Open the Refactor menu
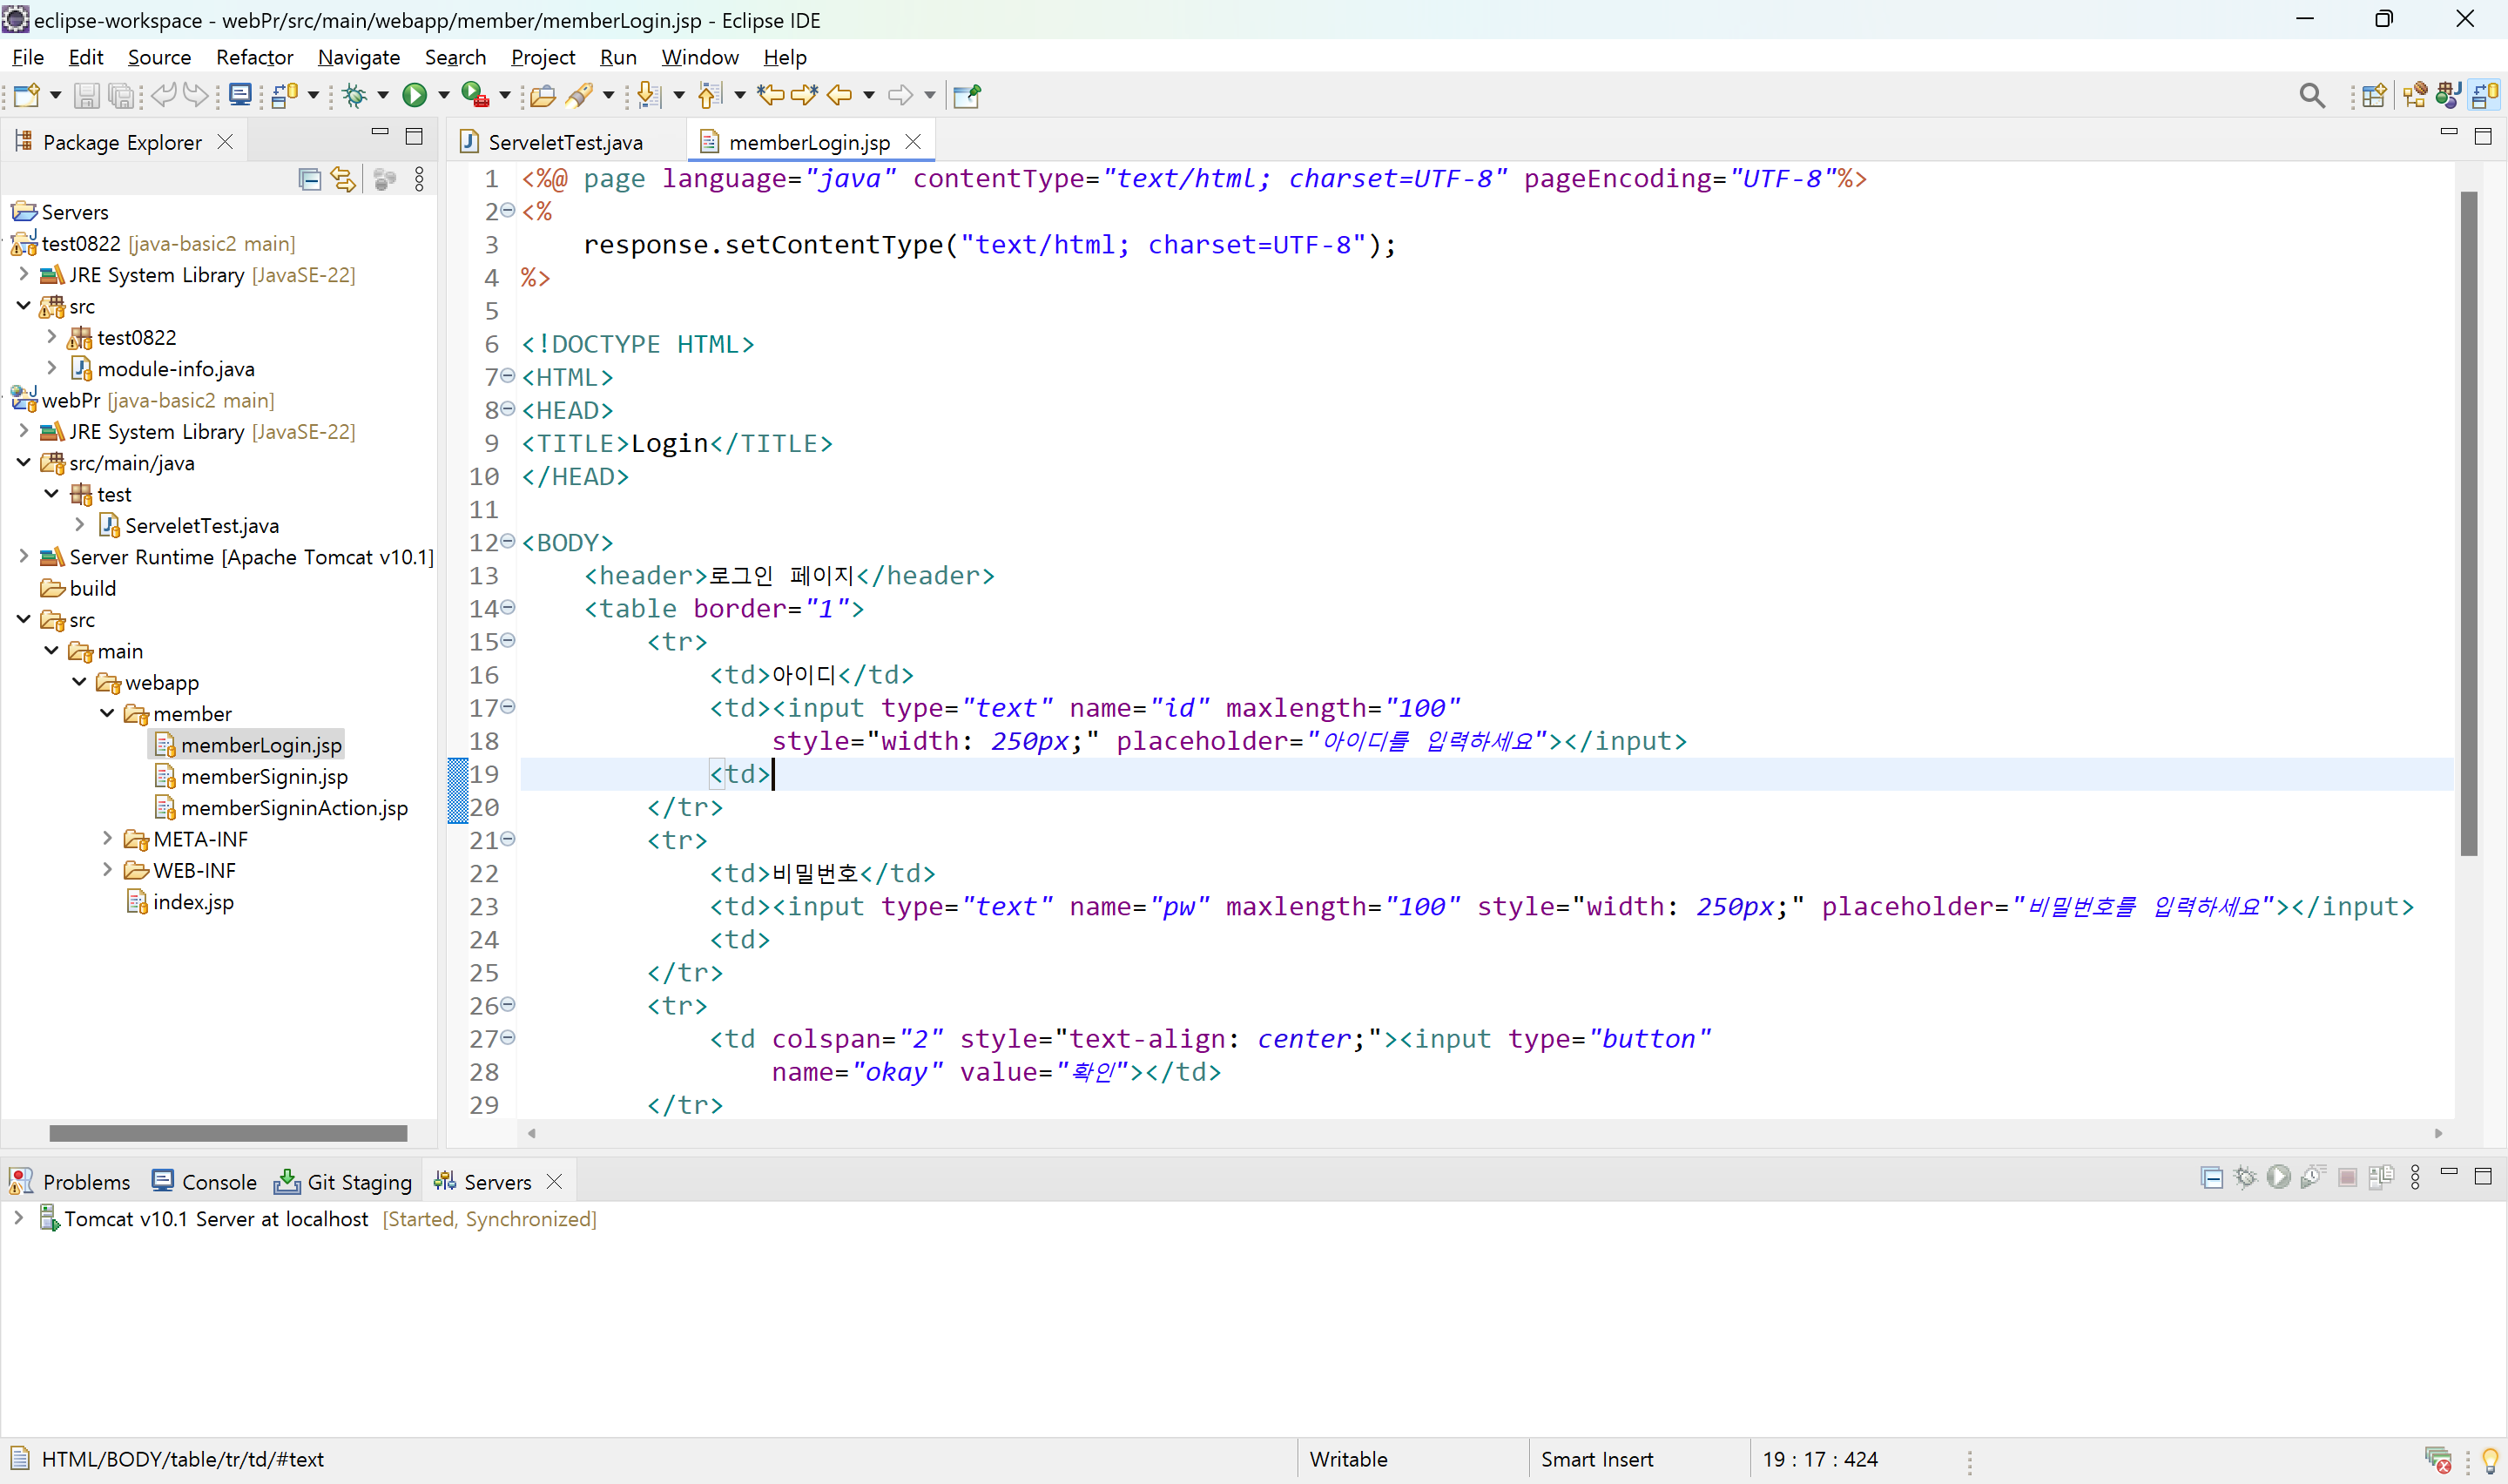 pos(254,57)
